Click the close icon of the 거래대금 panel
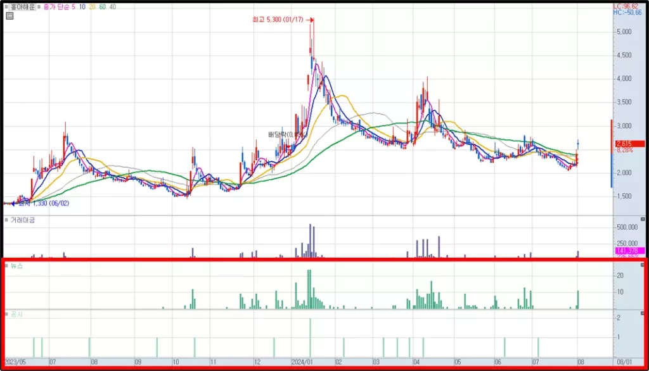 tap(643, 219)
